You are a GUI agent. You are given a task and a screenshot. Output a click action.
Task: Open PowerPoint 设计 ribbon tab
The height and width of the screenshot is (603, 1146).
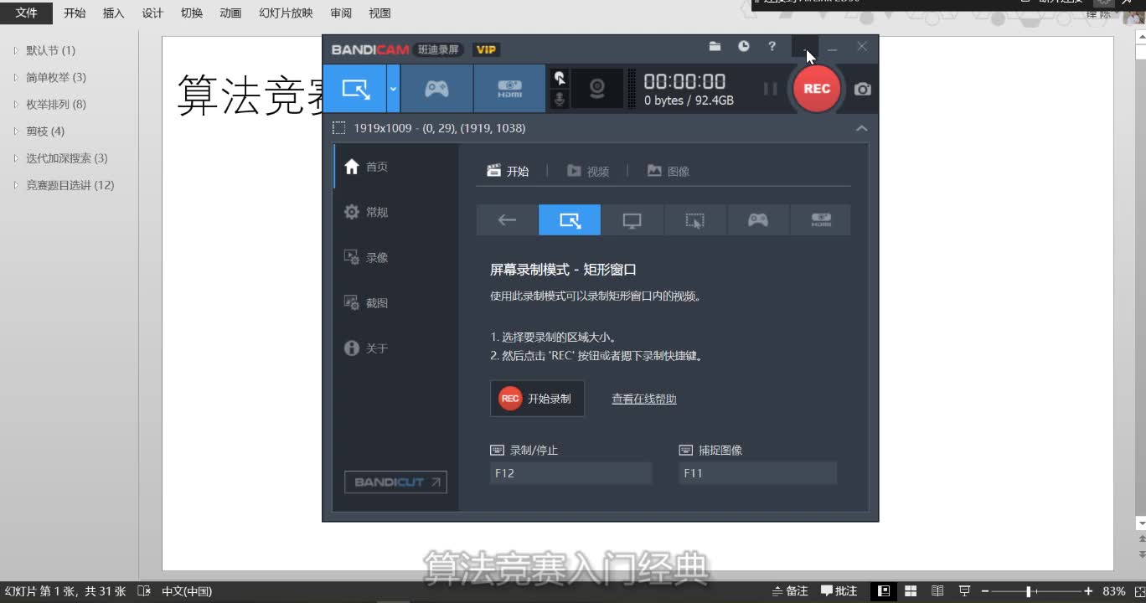(152, 13)
